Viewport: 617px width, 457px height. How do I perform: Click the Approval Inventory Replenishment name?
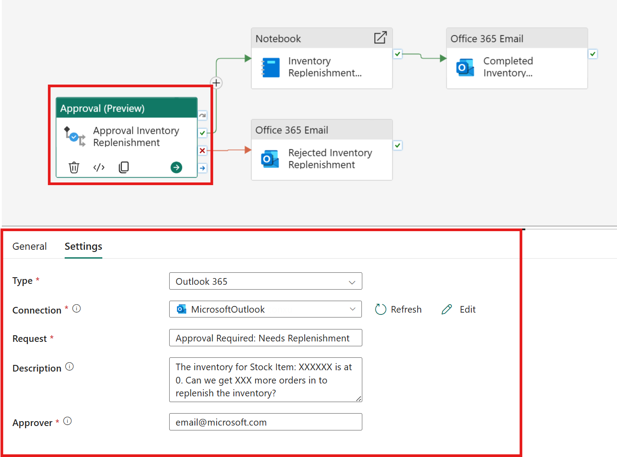[x=136, y=136]
